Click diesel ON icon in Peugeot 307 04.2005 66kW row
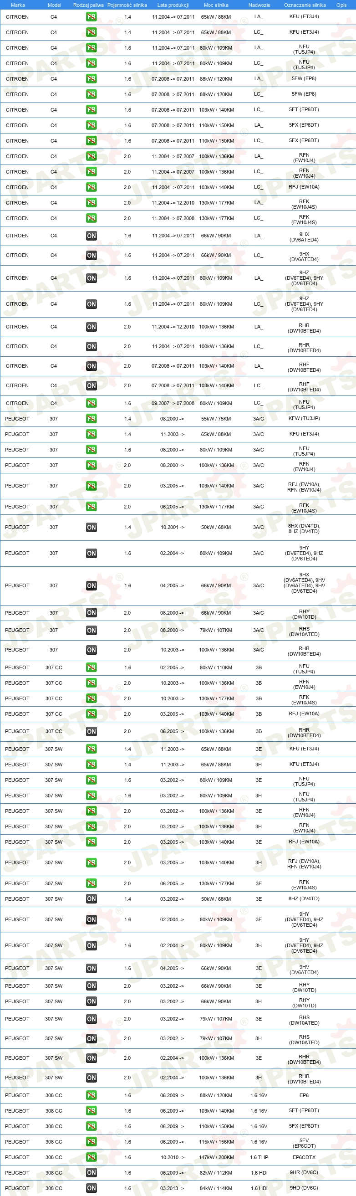Image resolution: width=356 pixels, height=1196 pixels. pyautogui.click(x=92, y=586)
